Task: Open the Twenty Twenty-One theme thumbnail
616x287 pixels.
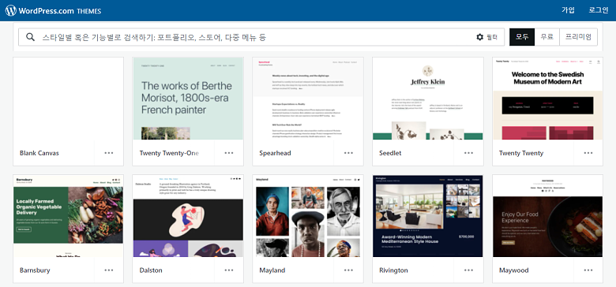Action: click(x=188, y=99)
